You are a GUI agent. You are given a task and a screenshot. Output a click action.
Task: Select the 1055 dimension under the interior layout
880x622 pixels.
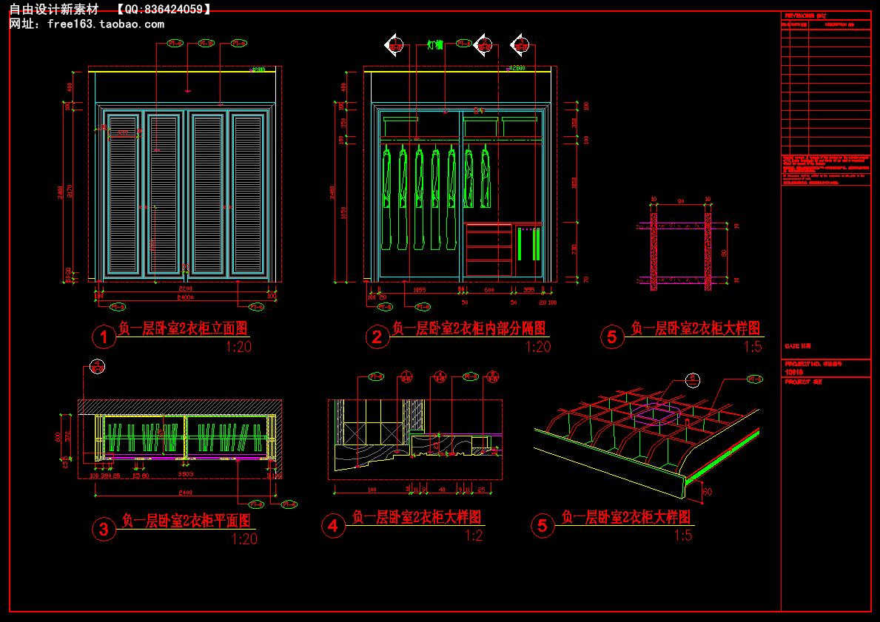(419, 290)
